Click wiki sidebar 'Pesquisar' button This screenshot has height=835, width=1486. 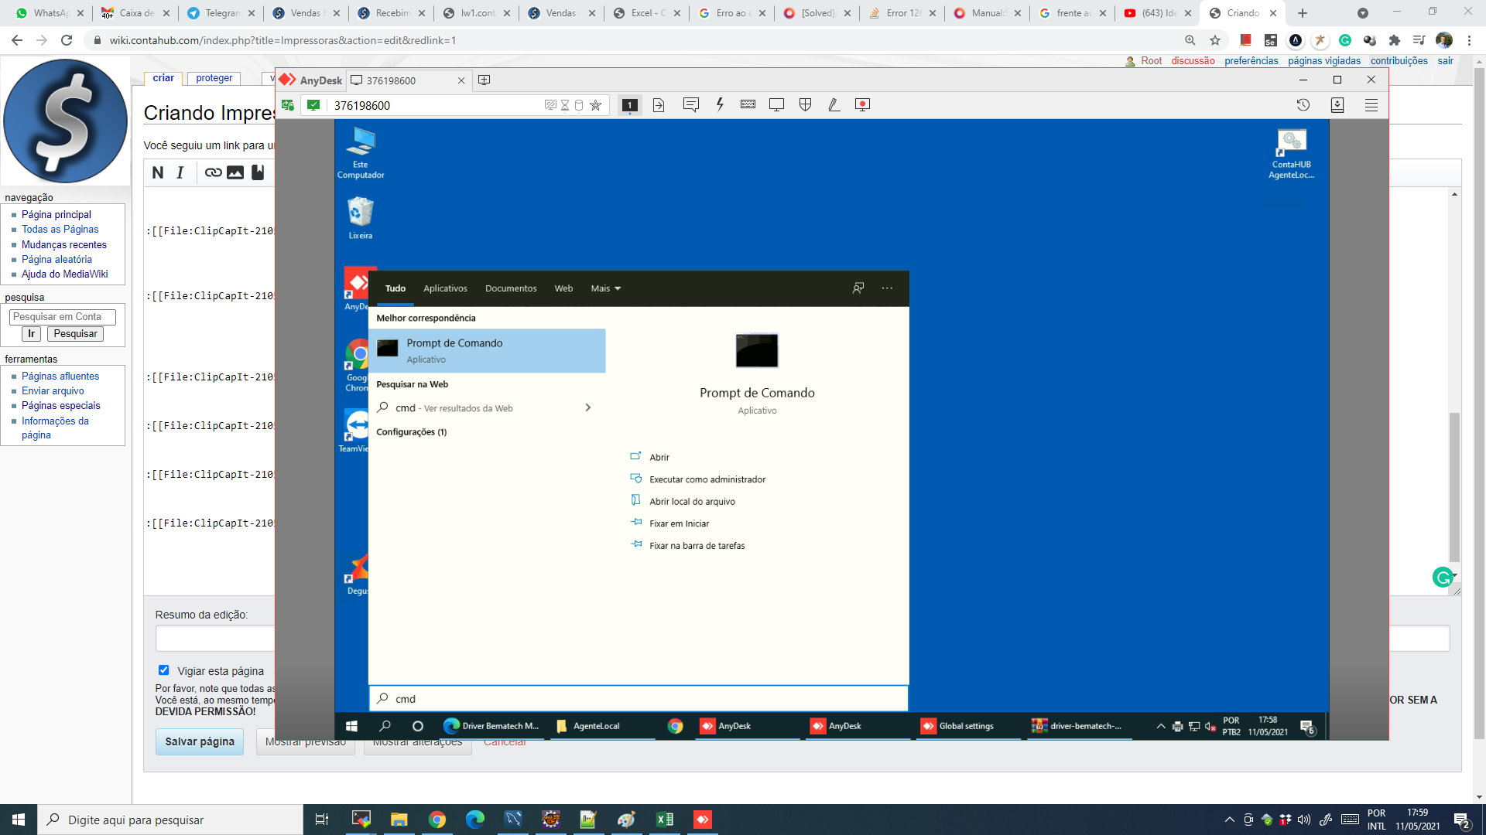pos(76,334)
